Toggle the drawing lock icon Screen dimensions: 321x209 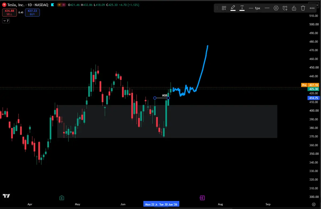pos(294,8)
